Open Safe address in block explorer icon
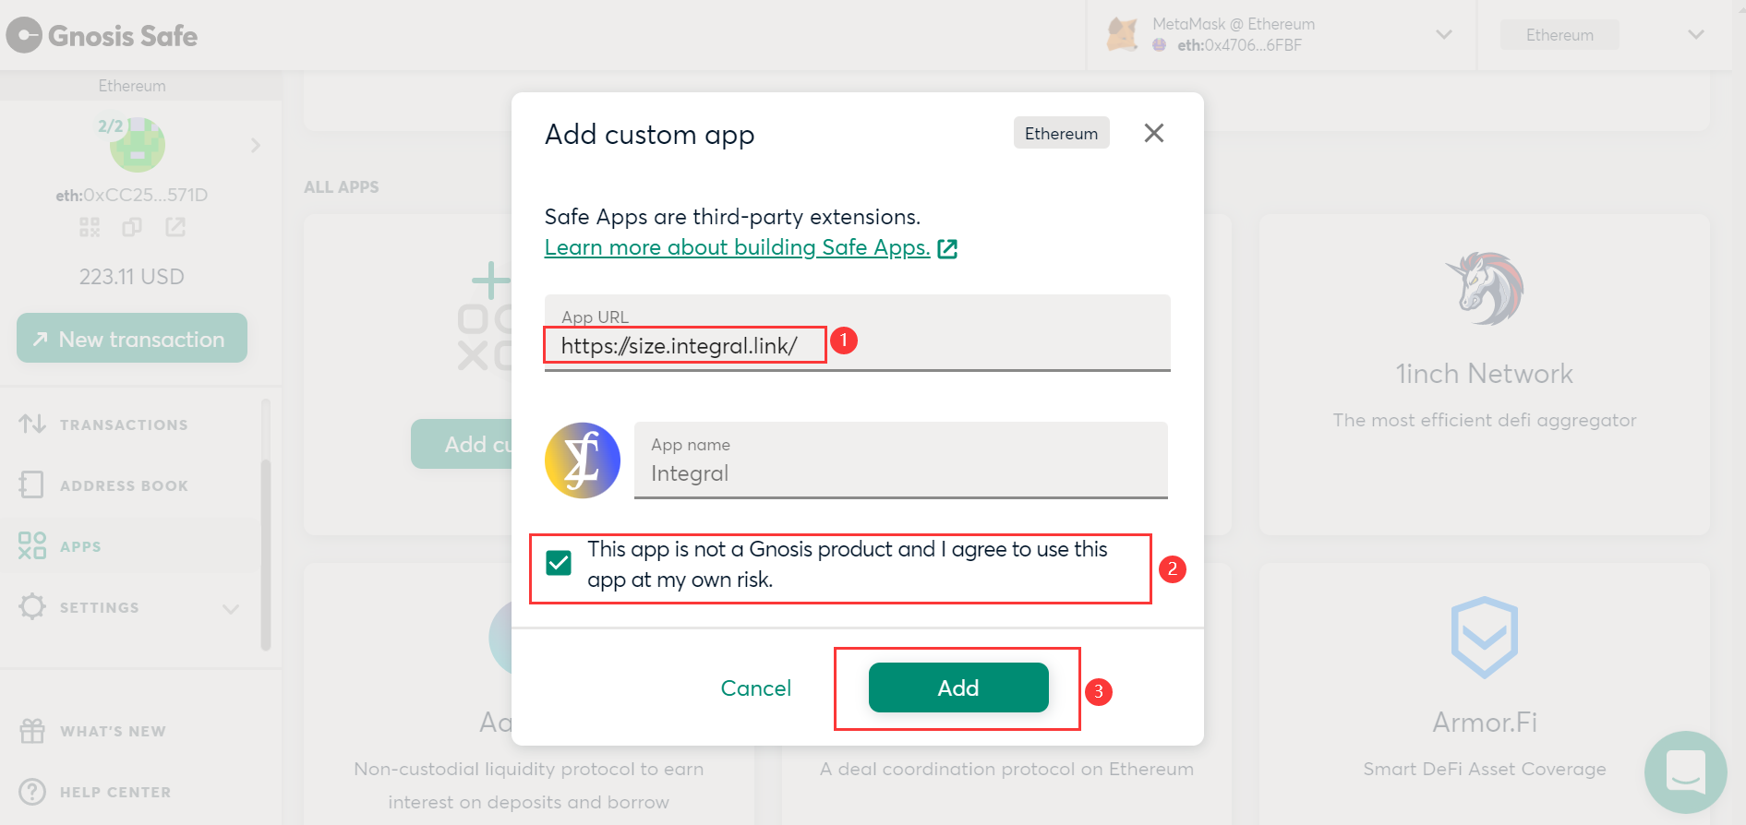The width and height of the screenshot is (1746, 825). (x=175, y=227)
